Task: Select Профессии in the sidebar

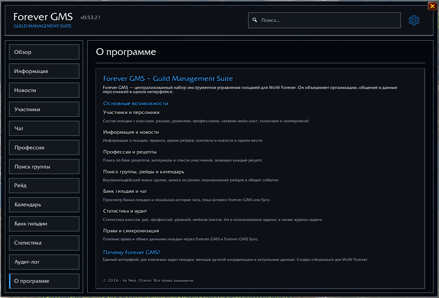Action: pyautogui.click(x=44, y=148)
